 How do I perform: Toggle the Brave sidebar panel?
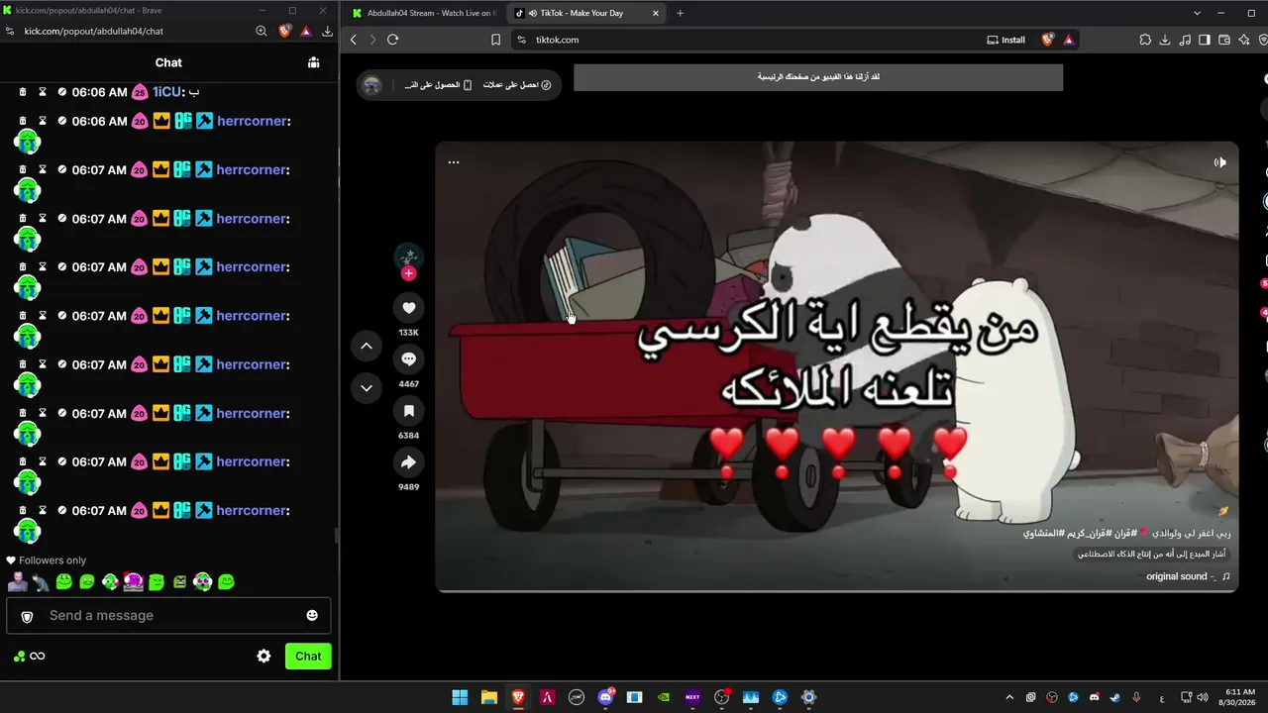[1205, 40]
